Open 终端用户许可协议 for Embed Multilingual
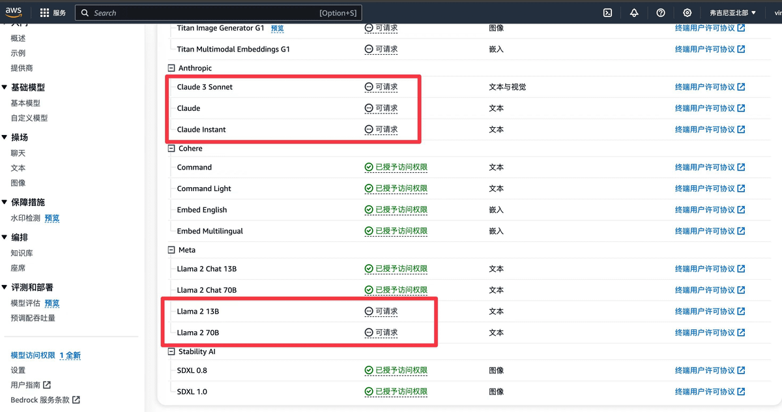Viewport: 782px width, 412px height. [x=710, y=231]
